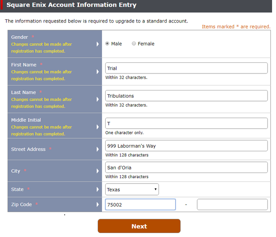The height and width of the screenshot is (237, 276).
Task: Click the arrow icon in Middle Initial row
Action: point(98,127)
